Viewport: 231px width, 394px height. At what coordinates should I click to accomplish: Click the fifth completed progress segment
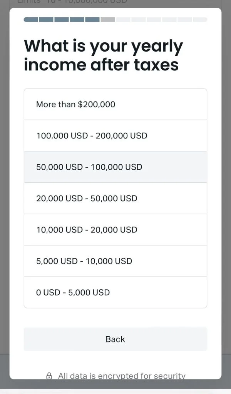coord(92,20)
